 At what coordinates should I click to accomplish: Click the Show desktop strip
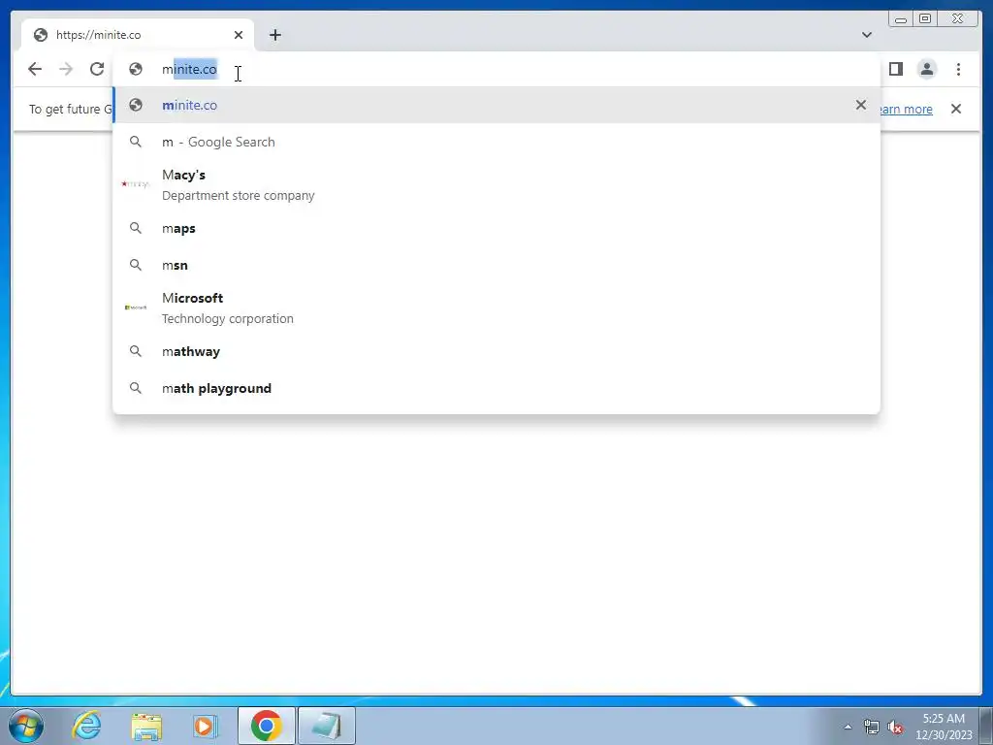click(986, 726)
